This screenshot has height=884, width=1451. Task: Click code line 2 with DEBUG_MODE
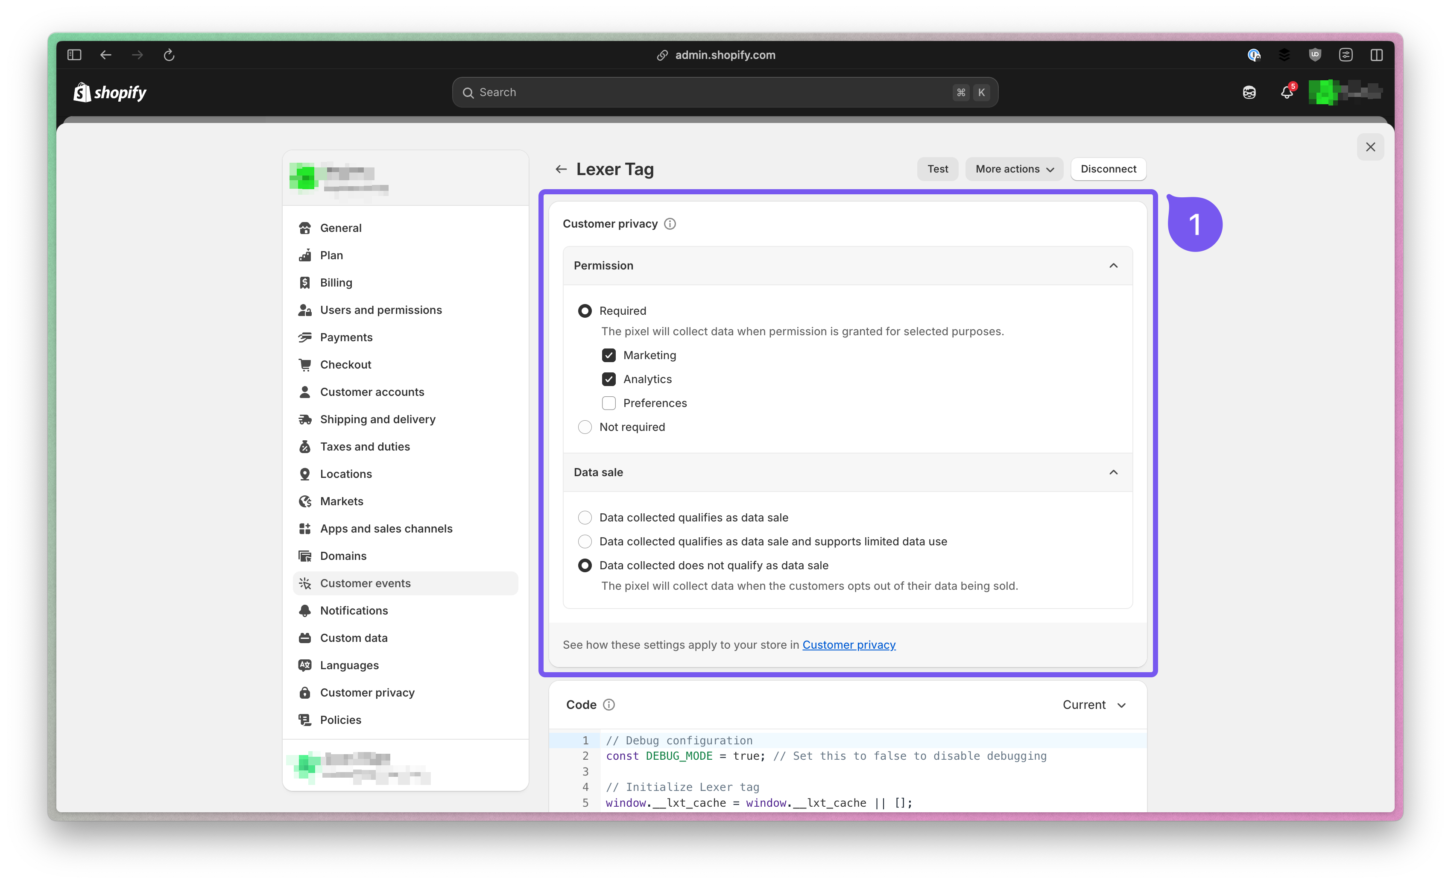825,756
